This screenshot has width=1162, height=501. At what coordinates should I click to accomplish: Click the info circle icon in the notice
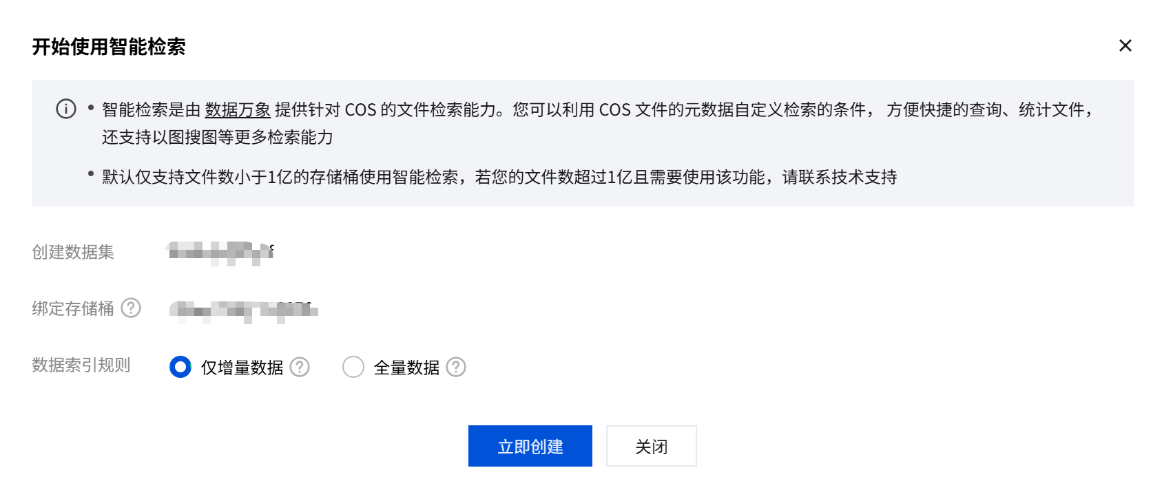66,109
